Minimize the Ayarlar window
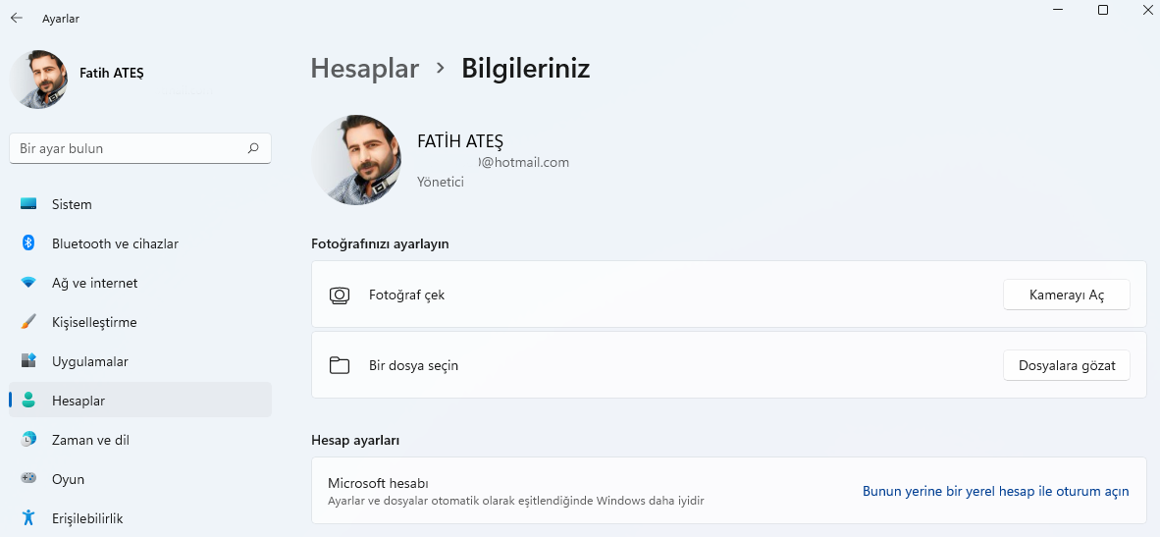1160x537 pixels. (1059, 10)
